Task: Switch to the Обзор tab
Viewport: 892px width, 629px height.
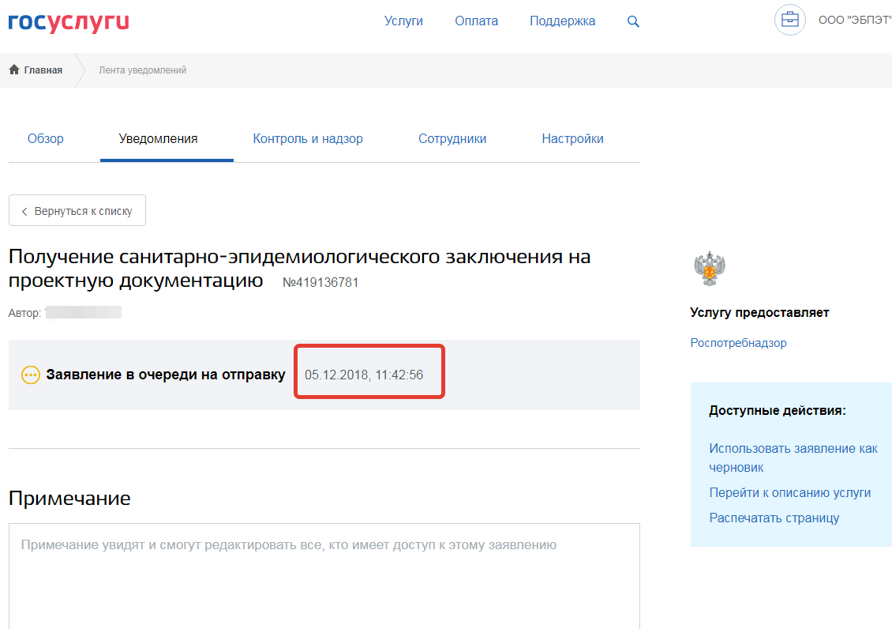Action: (46, 139)
